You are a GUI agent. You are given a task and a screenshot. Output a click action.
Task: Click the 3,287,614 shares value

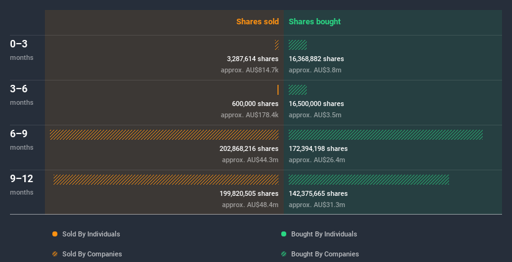click(253, 59)
